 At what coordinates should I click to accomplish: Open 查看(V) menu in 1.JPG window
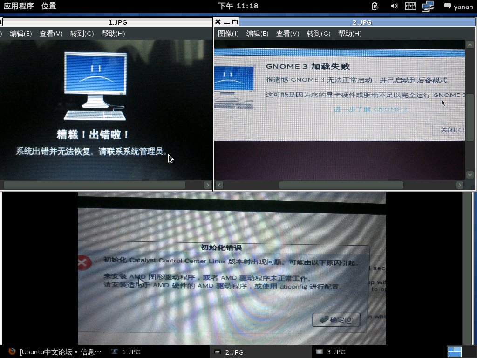51,34
